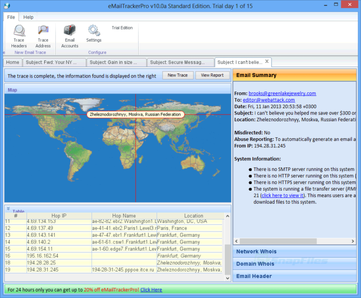The height and width of the screenshot is (298, 361).
Task: Click the Email Summary horizontal scrollbar thumb
Action: [x=278, y=241]
